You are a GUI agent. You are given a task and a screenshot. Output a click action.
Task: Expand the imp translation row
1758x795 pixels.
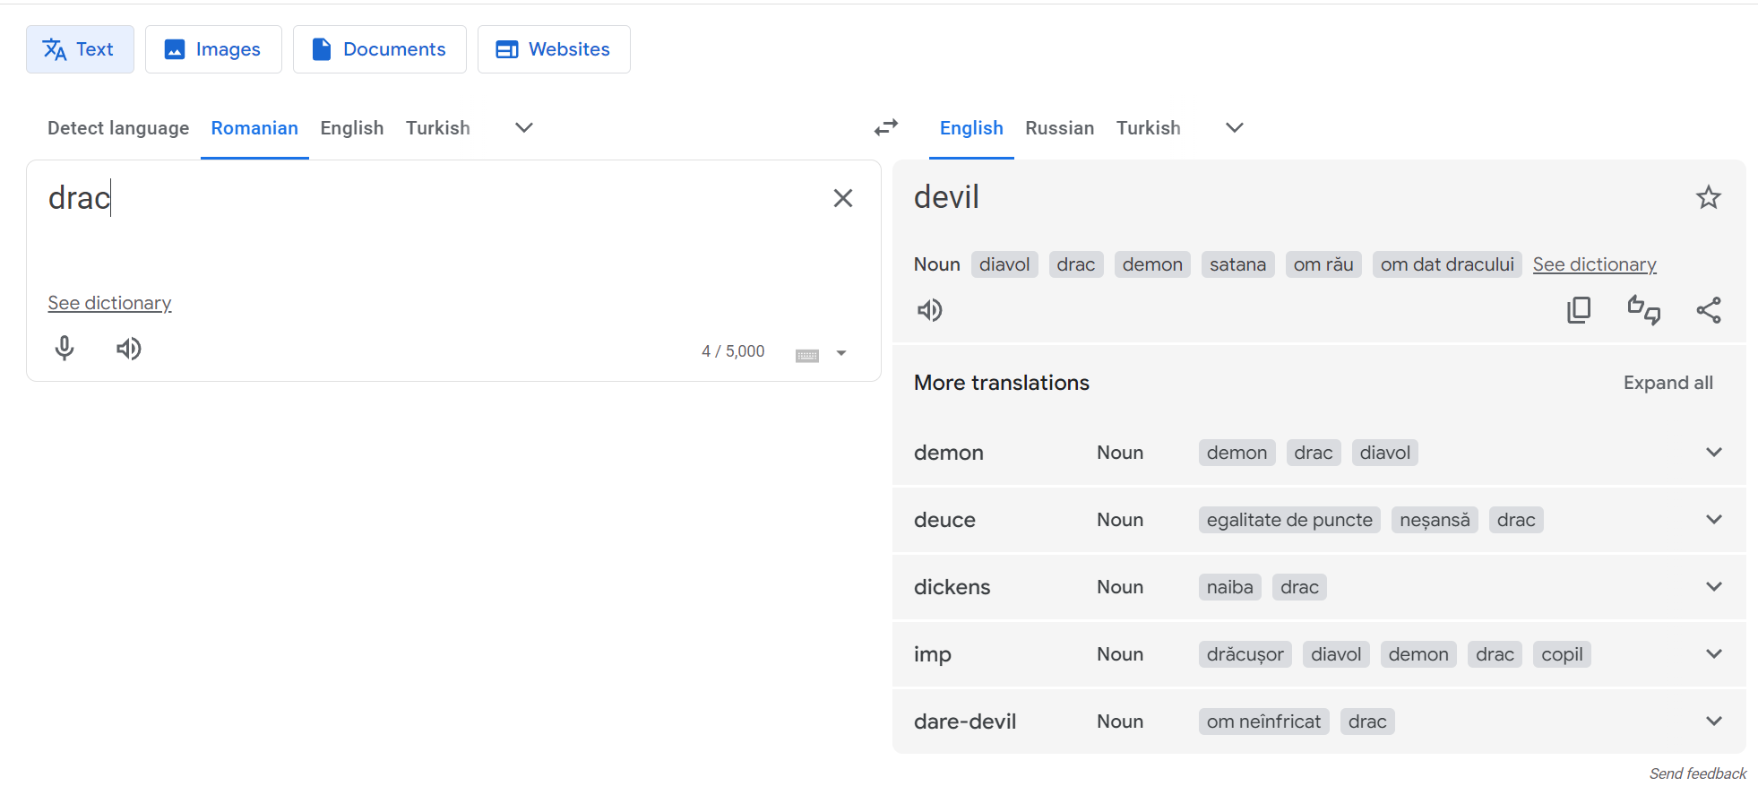tap(1713, 654)
